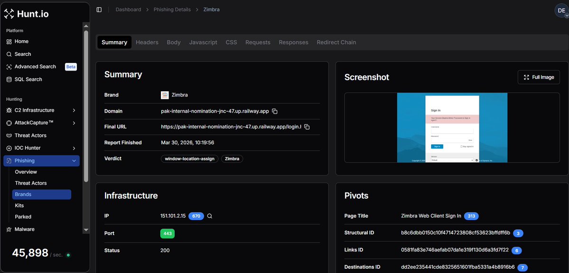Image resolution: width=569 pixels, height=273 pixels.
Task: Toggle the sidebar panel icon
Action: (99, 10)
